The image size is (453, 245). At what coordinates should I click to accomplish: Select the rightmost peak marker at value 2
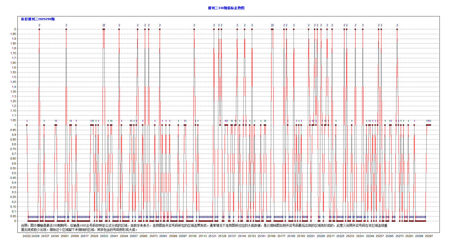(397, 29)
